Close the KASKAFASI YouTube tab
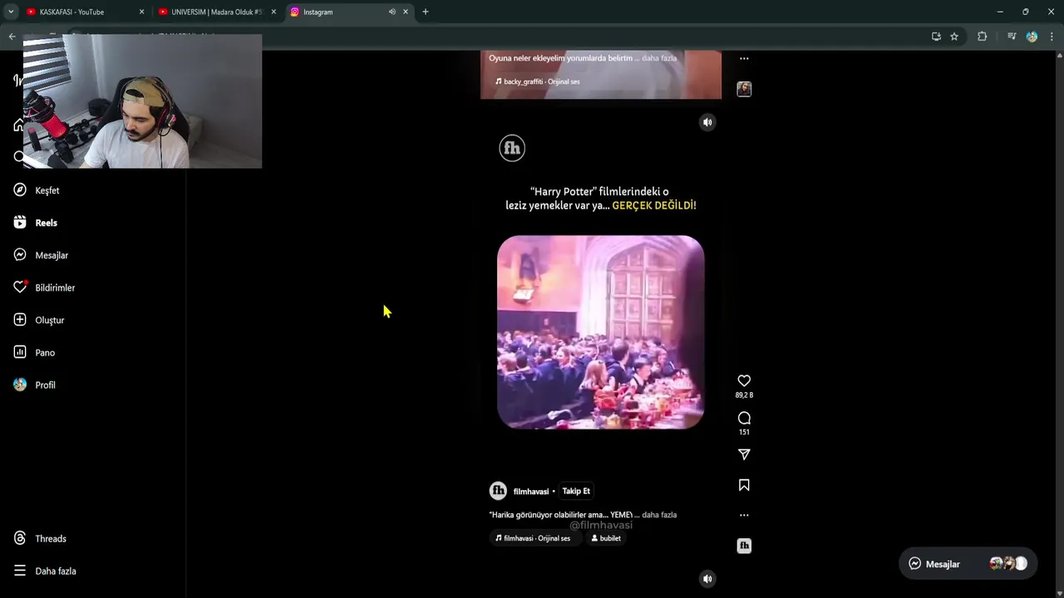The width and height of the screenshot is (1064, 598). (141, 12)
